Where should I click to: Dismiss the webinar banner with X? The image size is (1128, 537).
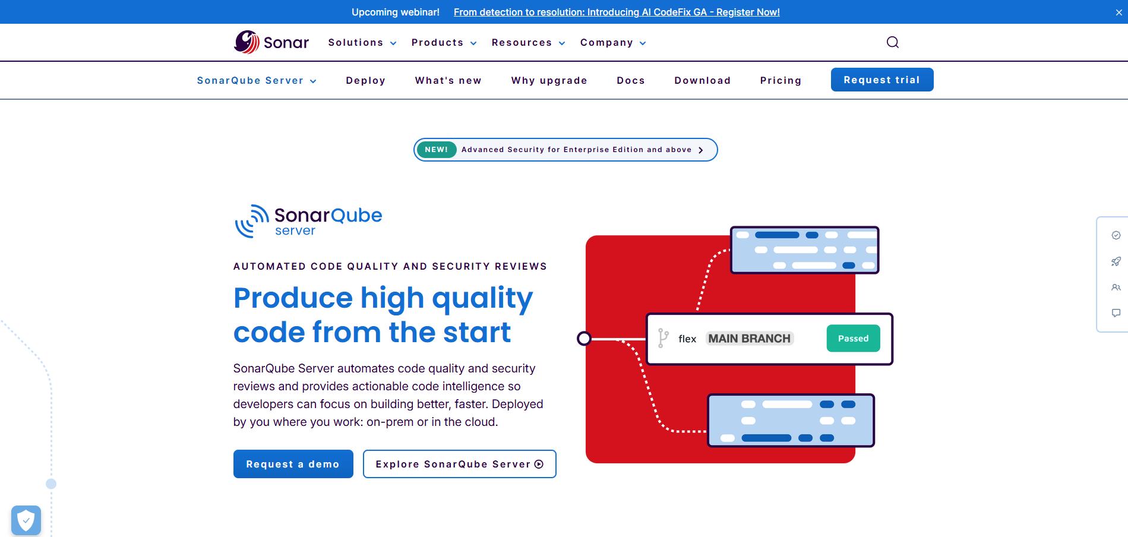[x=1118, y=12]
